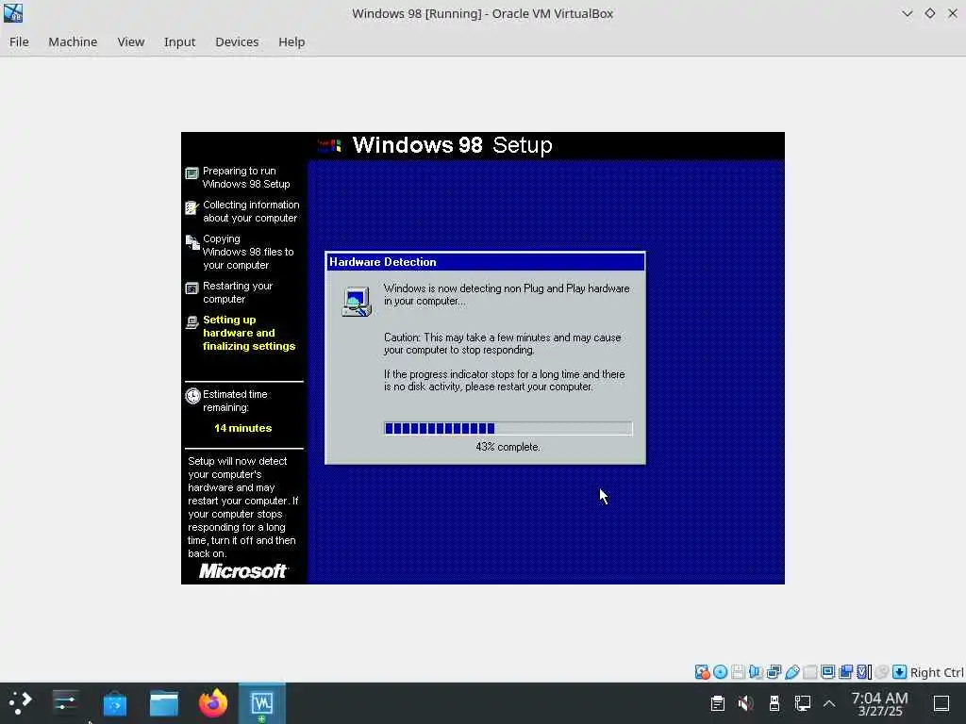Screen dimensions: 966x724
Task: Click the 'Restarting your computer' step
Action: coord(238,292)
